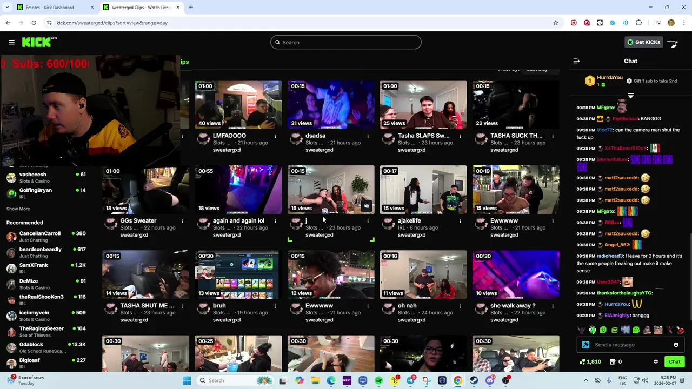Click the she walk away ? clip title
This screenshot has height=389, width=692.
pyautogui.click(x=513, y=305)
